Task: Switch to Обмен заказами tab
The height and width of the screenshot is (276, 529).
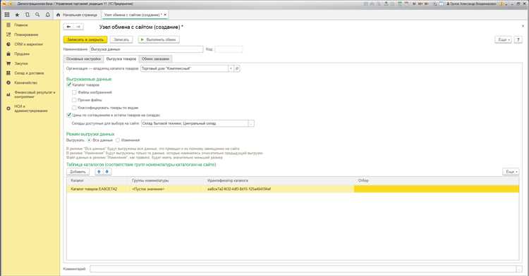Action: tap(156, 59)
